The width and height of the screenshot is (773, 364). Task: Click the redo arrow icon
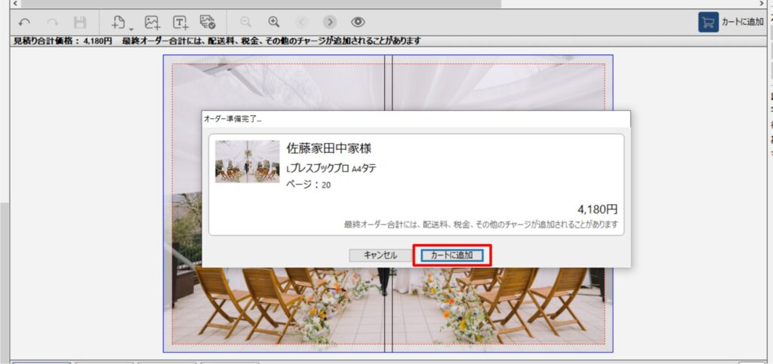pyautogui.click(x=51, y=23)
